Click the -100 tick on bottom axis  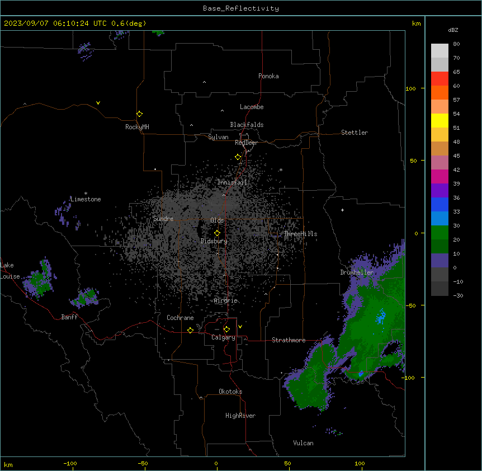tap(70, 463)
